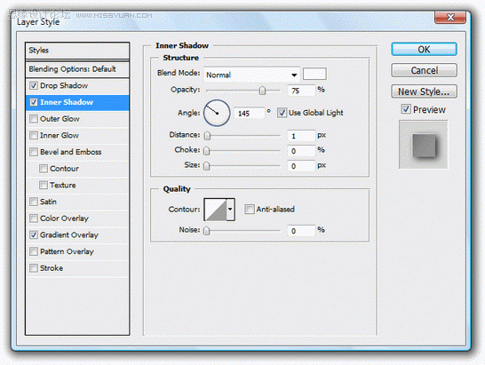Screen dimensions: 485x365
Task: Toggle the Use Global Light checkbox
Action: [282, 113]
